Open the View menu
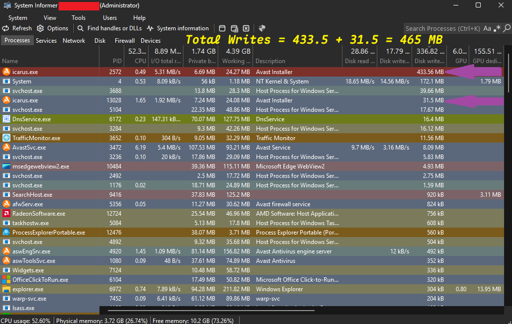This screenshot has height=324, width=512. click(50, 18)
